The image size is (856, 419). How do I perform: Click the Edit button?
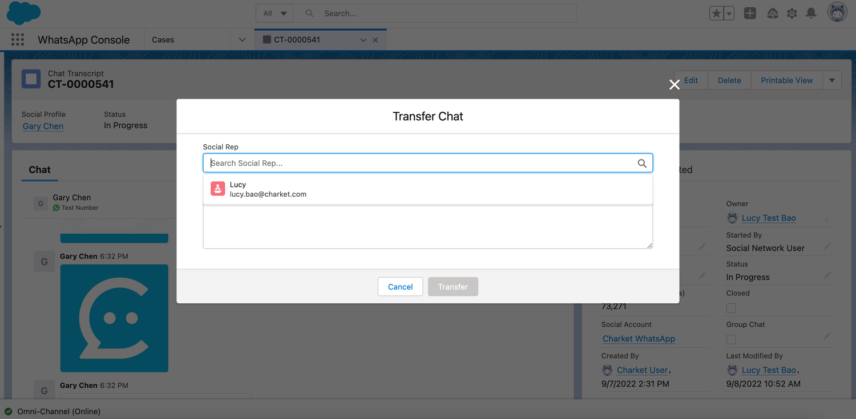coord(691,80)
